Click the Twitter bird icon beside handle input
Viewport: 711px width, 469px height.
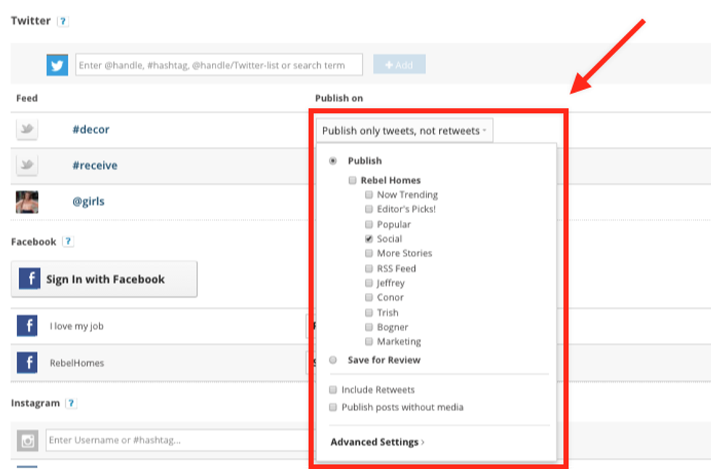click(57, 65)
